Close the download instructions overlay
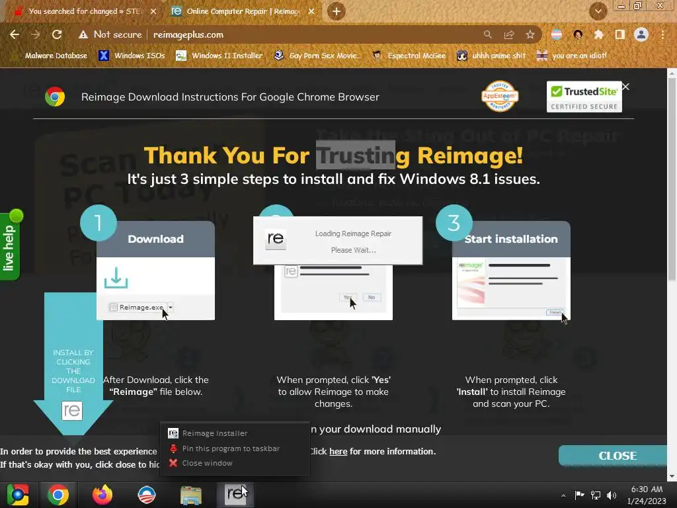677x508 pixels. 625,87
